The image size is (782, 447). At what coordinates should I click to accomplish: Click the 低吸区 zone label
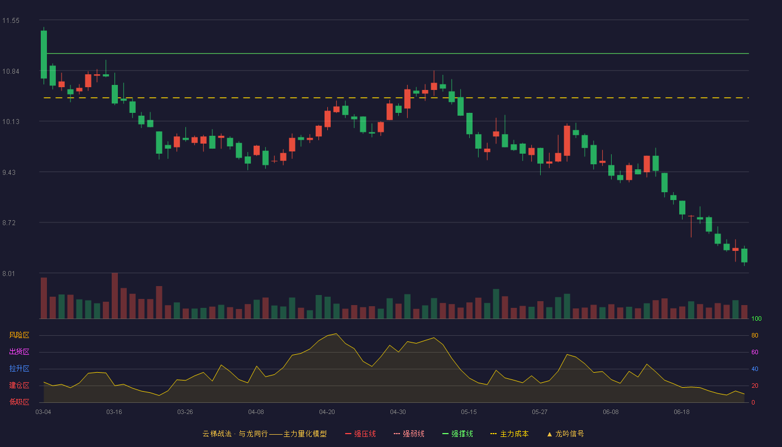click(x=19, y=402)
